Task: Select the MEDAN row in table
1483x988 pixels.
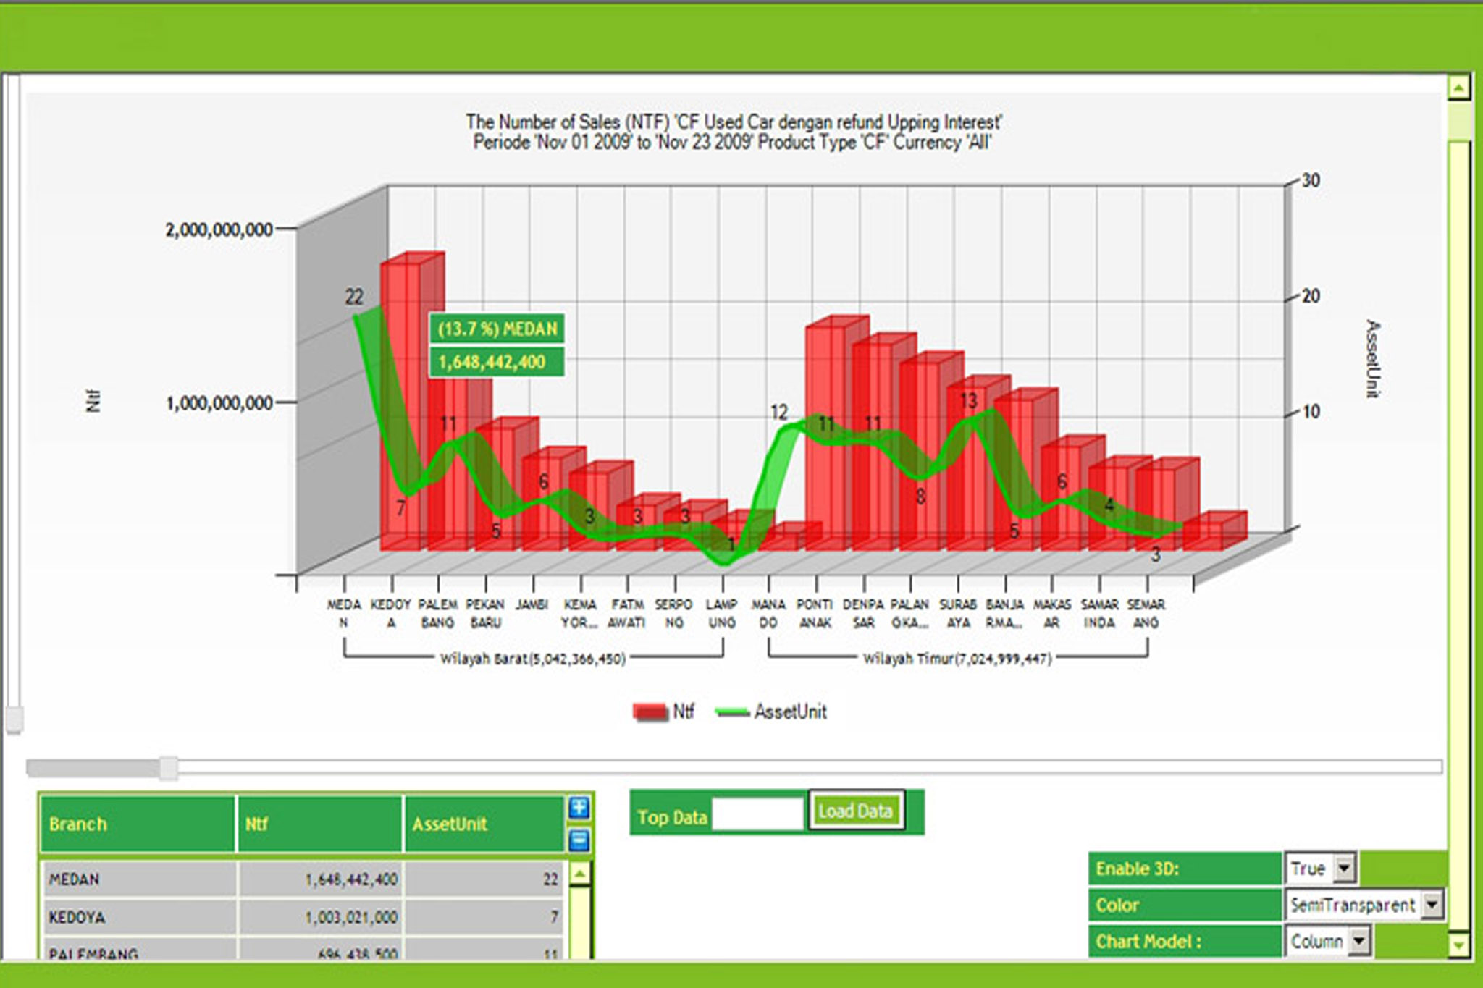Action: (138, 879)
